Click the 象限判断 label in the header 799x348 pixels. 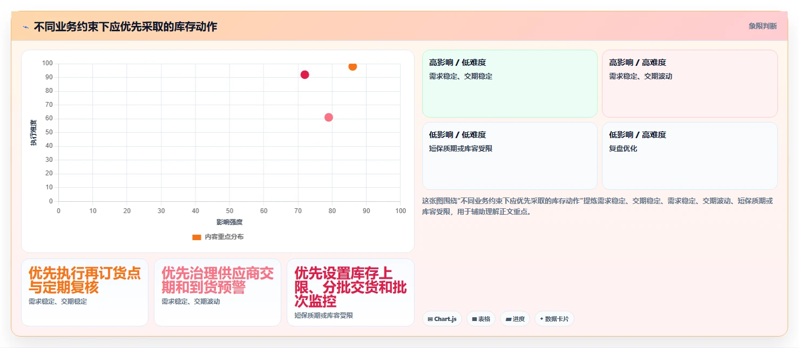(x=762, y=26)
